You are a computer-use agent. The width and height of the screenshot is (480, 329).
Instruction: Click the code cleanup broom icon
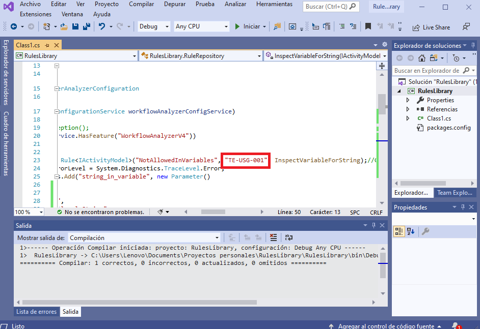[x=161, y=212]
